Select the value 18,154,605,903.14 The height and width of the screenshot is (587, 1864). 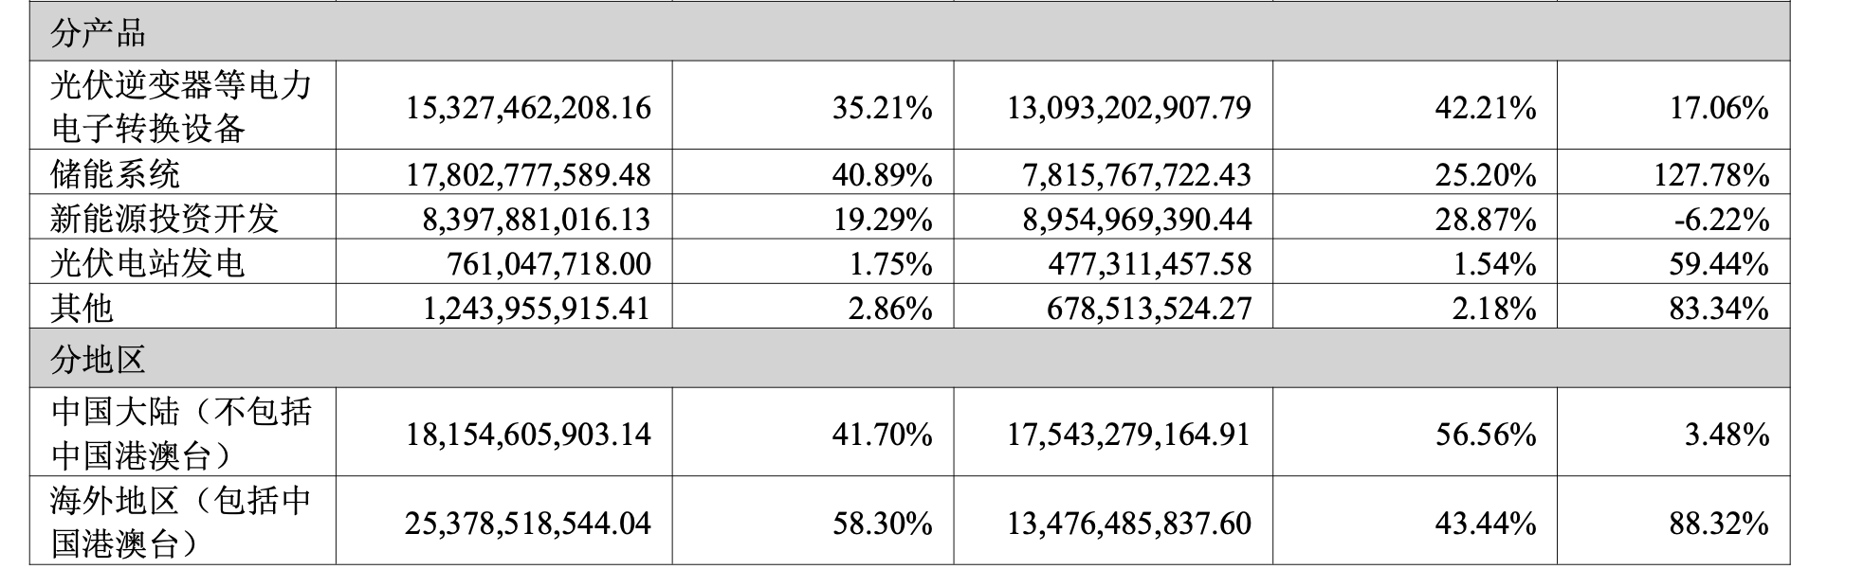[x=528, y=435]
